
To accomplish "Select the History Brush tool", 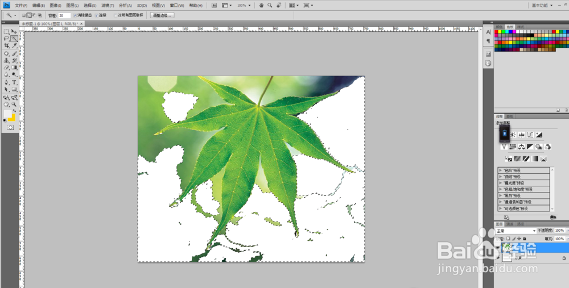I will click(x=14, y=61).
